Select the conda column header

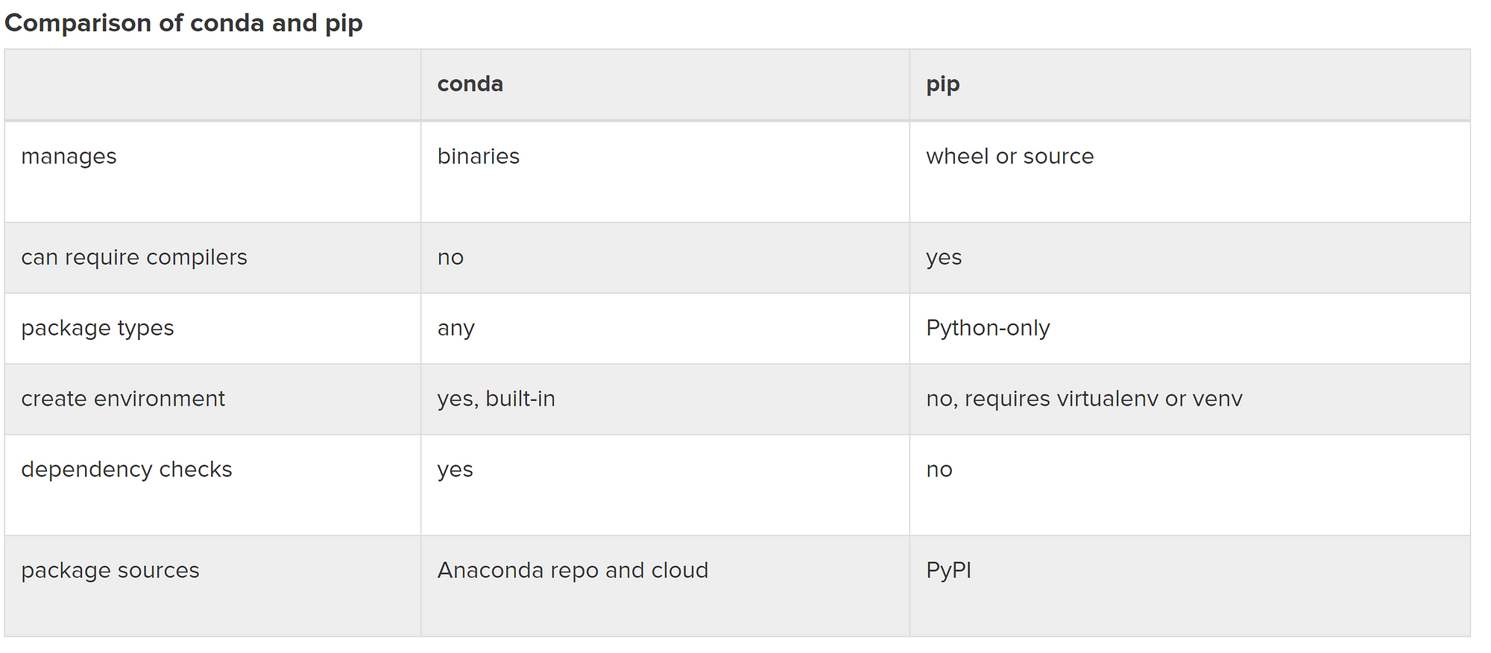coord(470,83)
